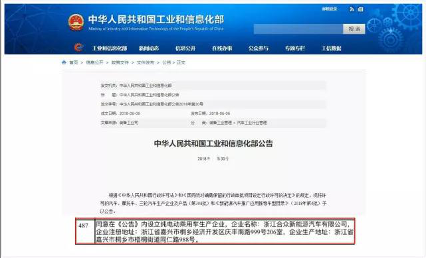426x258 pixels.
Task: Click the 发文字号 metadata row
Action: point(213,103)
